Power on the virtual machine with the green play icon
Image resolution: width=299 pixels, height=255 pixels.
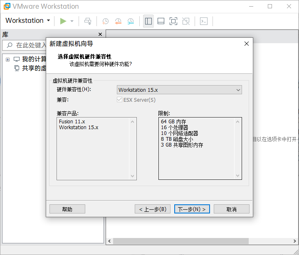point(63,21)
